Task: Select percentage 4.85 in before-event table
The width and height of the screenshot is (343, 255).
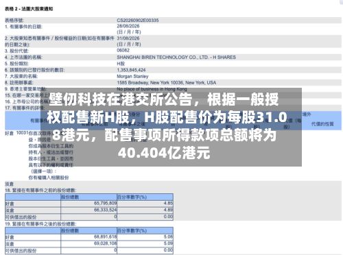Action: pos(168,203)
